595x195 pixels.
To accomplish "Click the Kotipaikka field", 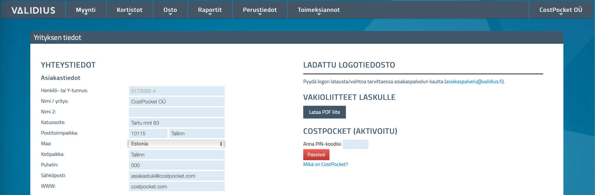I will [177, 154].
